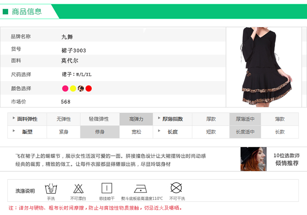Click the green square beside 商品信息 header
307x215 pixels.
point(6,11)
